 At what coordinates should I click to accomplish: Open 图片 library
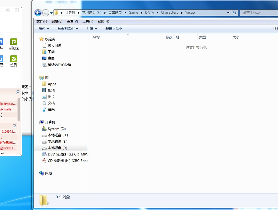coord(51,97)
